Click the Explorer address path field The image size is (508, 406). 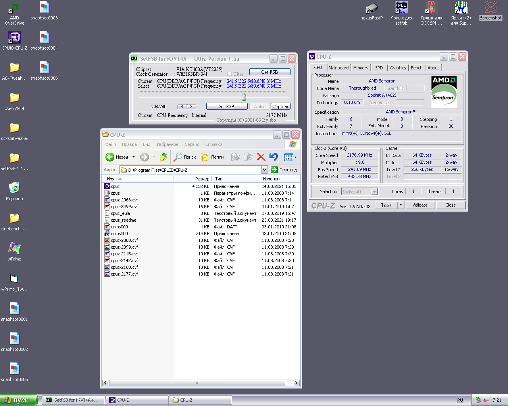[x=190, y=170]
